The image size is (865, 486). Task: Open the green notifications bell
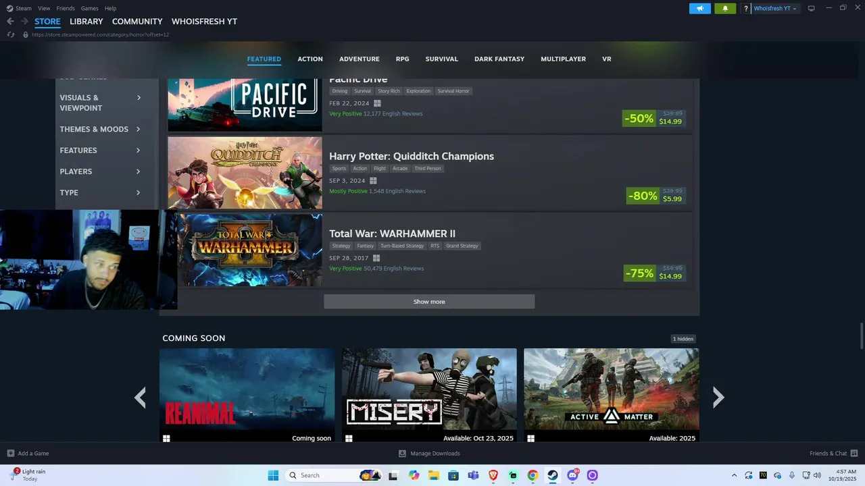(725, 9)
